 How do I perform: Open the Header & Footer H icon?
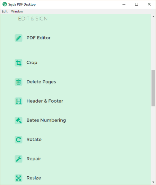(18, 101)
